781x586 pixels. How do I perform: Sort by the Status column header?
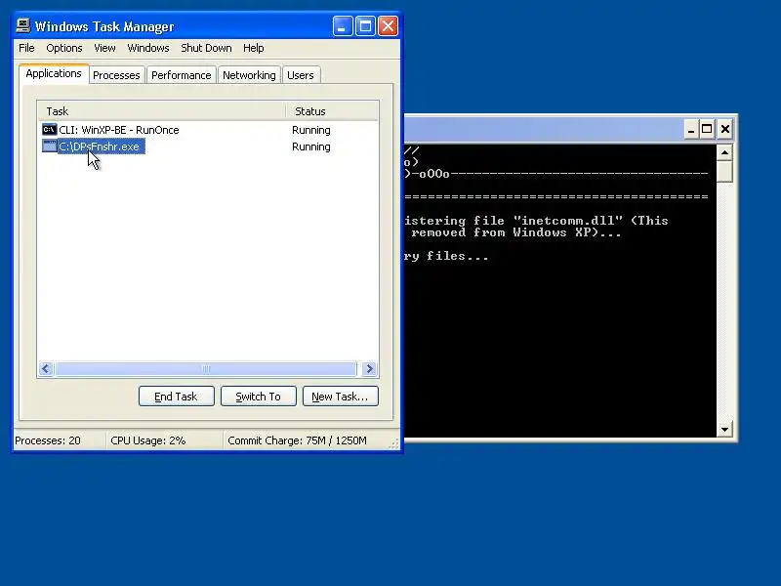pos(332,111)
